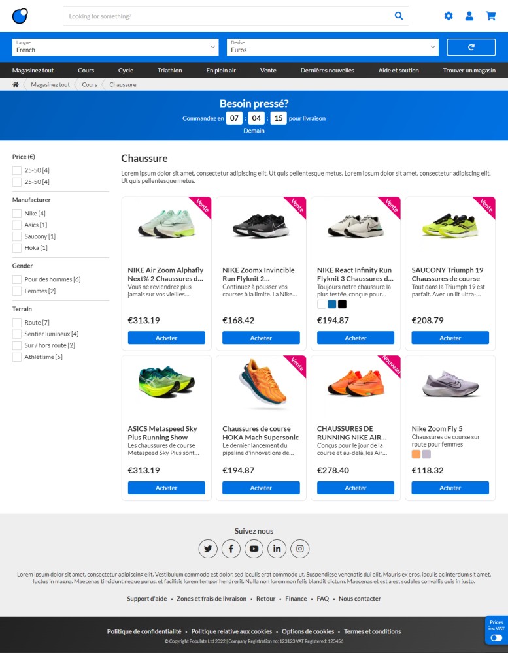508x653 pixels.
Task: Open the Twitter social icon
Action: pyautogui.click(x=208, y=549)
